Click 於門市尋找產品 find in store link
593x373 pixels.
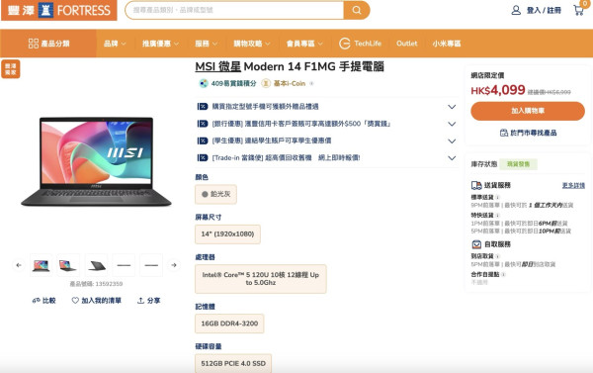(x=528, y=133)
